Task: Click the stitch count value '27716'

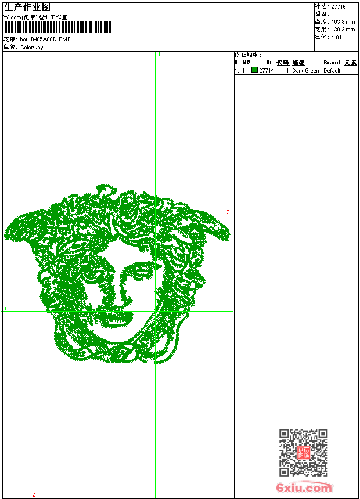Action: 339,7
